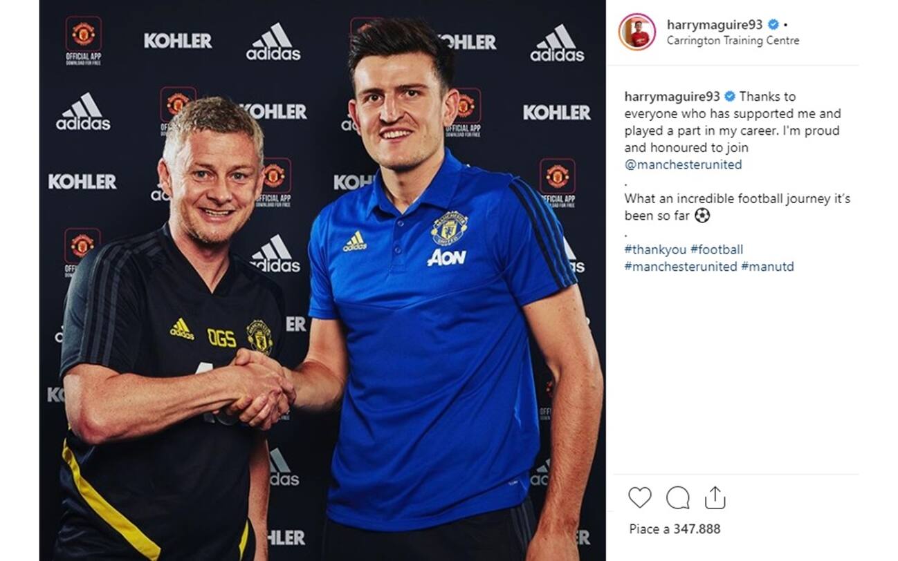The image size is (898, 561).
Task: Click the dot next to the verified username
Action: (x=786, y=26)
